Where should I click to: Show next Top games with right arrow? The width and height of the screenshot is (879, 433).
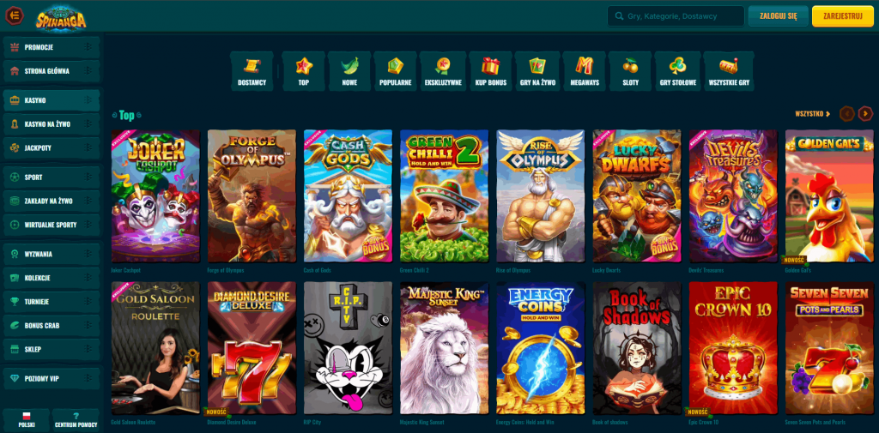tap(865, 114)
